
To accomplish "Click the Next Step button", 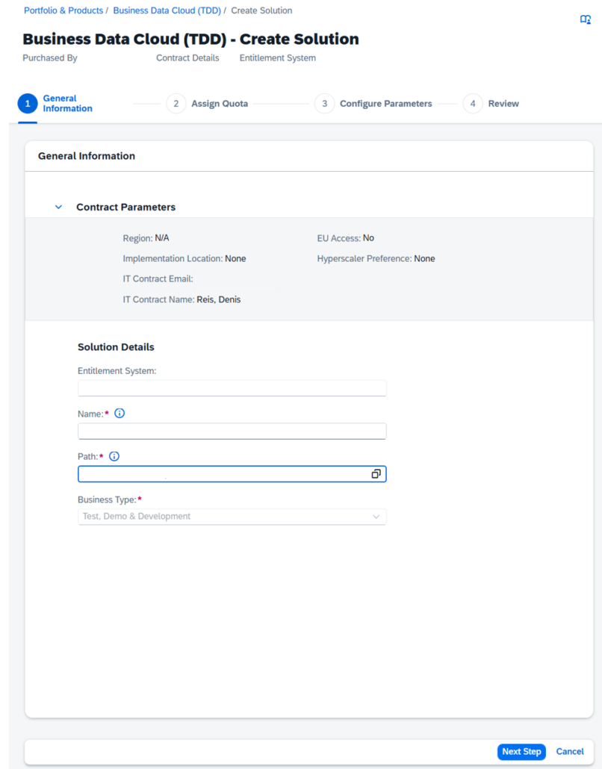I will (521, 751).
